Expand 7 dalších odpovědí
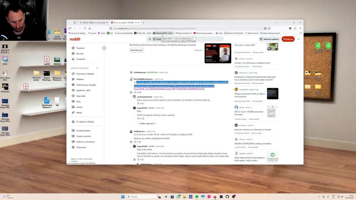 coord(147,124)
